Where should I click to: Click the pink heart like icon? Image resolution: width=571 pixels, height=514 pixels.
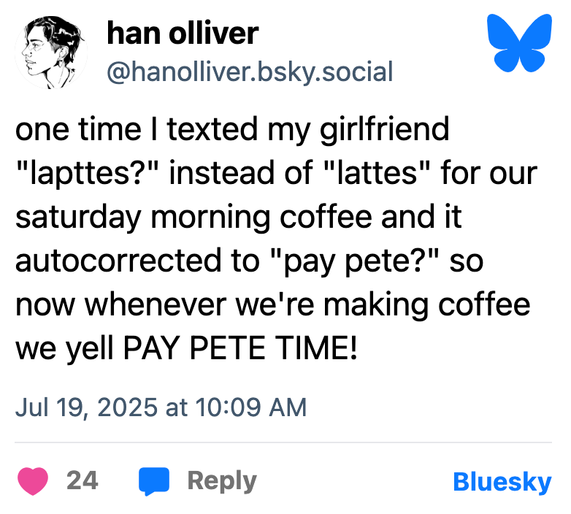click(32, 481)
